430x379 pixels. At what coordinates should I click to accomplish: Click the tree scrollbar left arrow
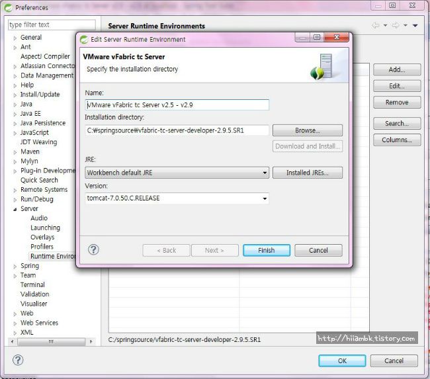tap(12, 342)
